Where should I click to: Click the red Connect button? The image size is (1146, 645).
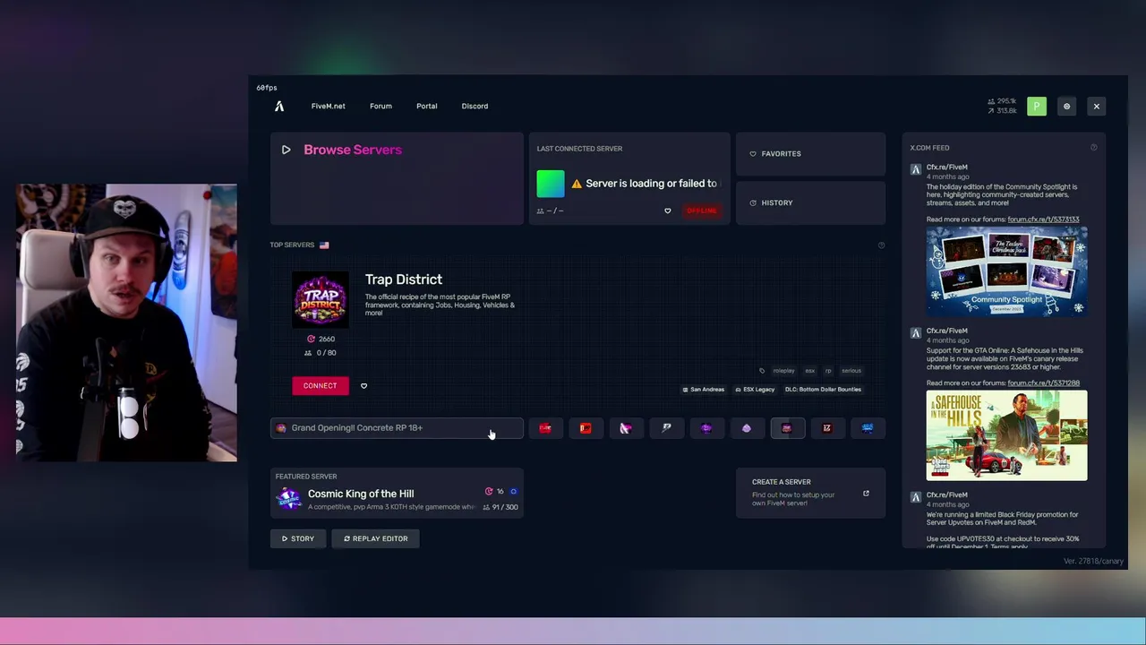320,386
